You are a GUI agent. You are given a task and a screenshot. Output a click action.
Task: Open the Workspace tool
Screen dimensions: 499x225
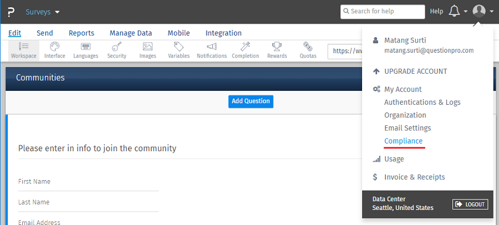[23, 50]
